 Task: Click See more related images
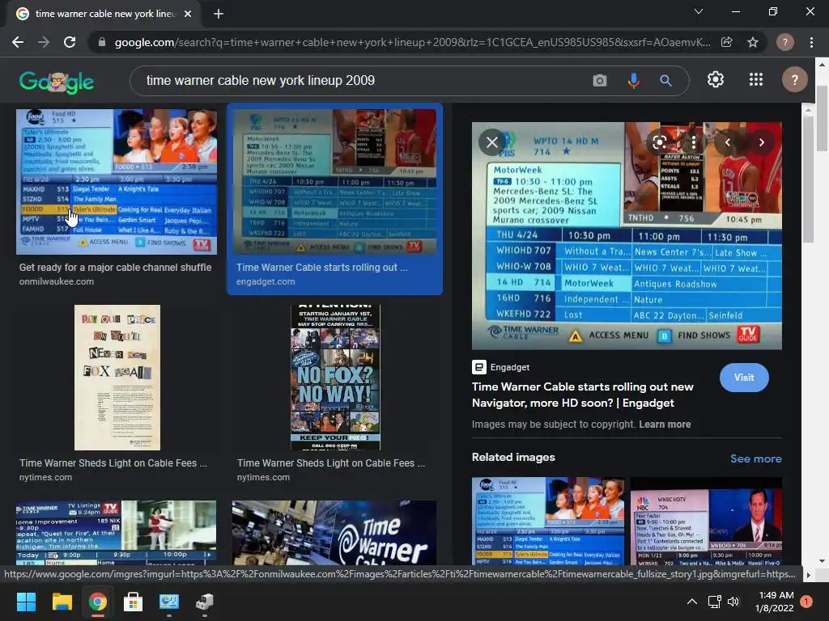coord(755,459)
